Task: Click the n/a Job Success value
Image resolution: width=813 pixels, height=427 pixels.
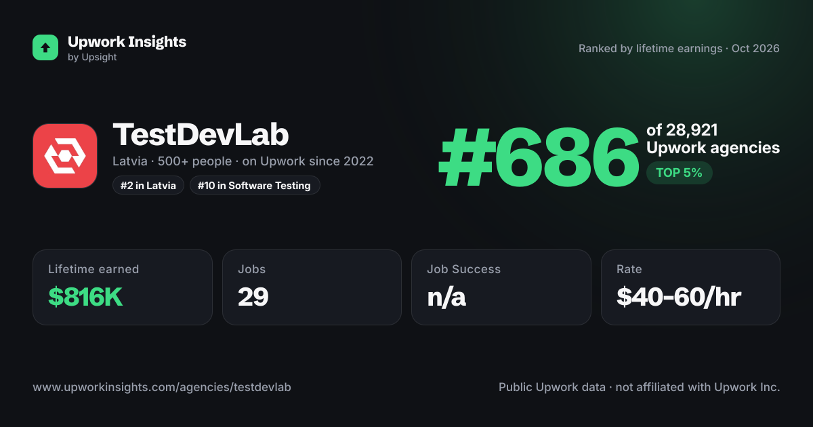Action: pyautogui.click(x=446, y=297)
